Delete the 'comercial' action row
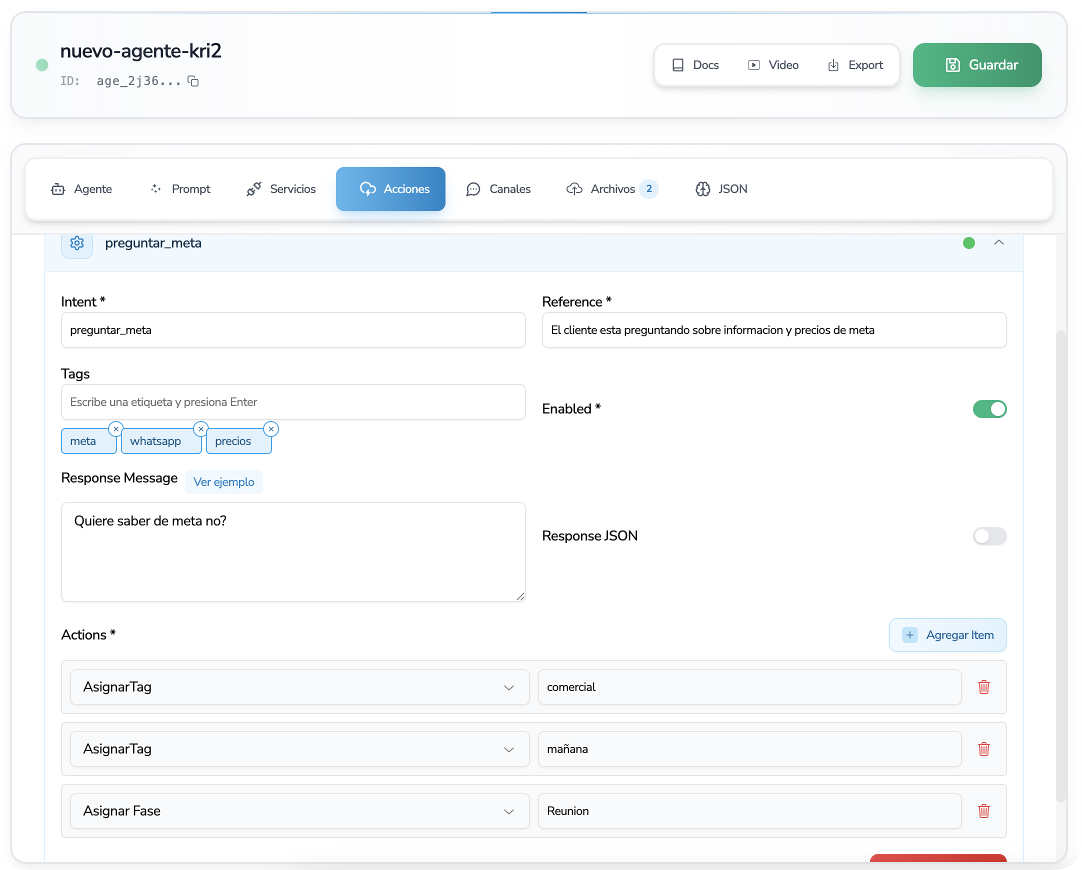The width and height of the screenshot is (1082, 870). pos(983,687)
